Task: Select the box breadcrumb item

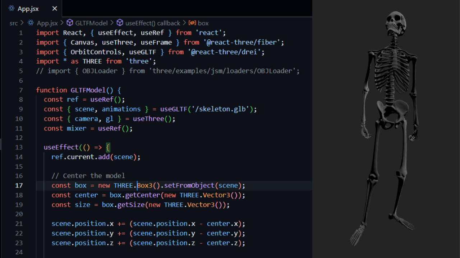Action: (203, 23)
